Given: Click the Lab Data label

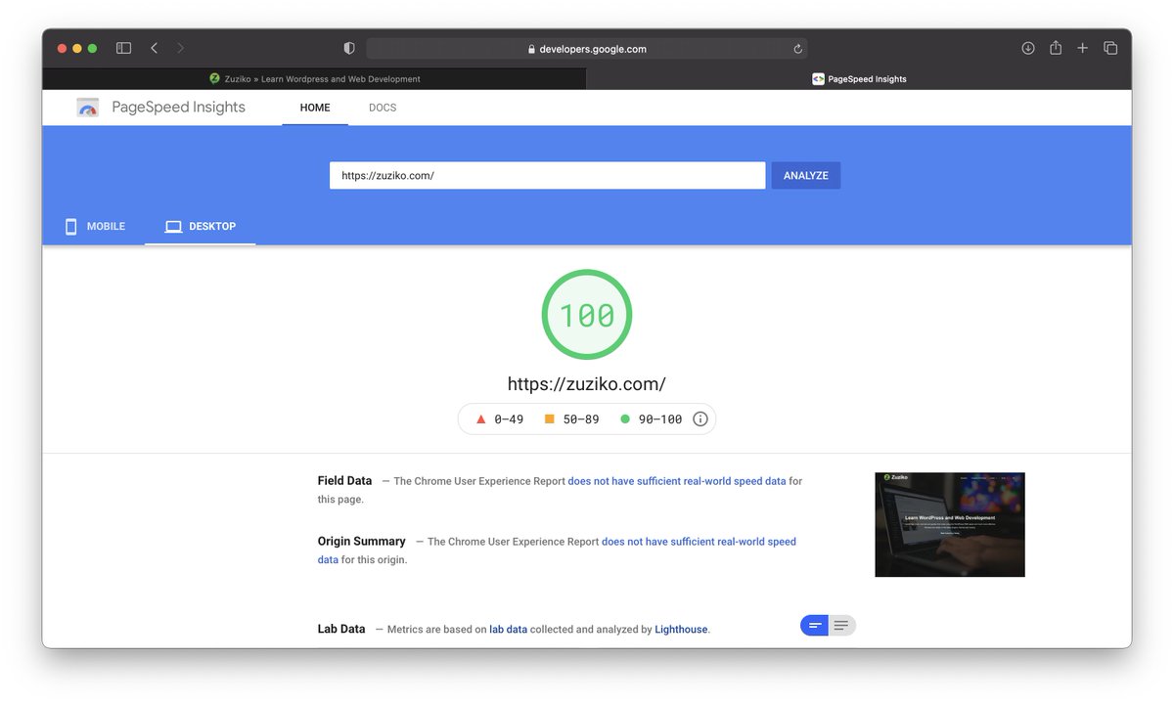Looking at the screenshot, I should click(341, 630).
